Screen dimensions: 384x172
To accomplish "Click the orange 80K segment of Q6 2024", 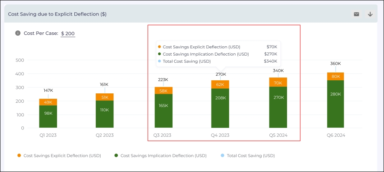I will tap(336, 76).
